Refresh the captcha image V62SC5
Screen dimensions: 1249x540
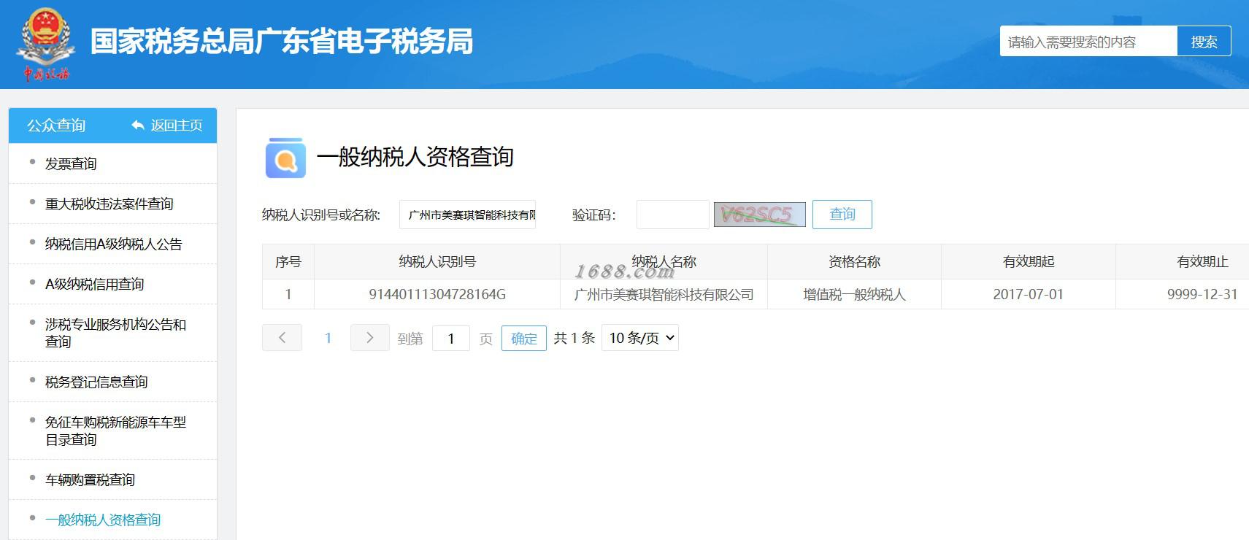pos(759,215)
